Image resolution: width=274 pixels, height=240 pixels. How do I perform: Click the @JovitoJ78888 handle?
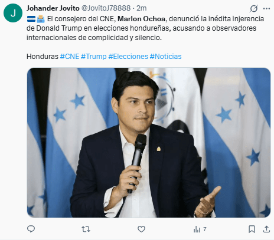106,8
